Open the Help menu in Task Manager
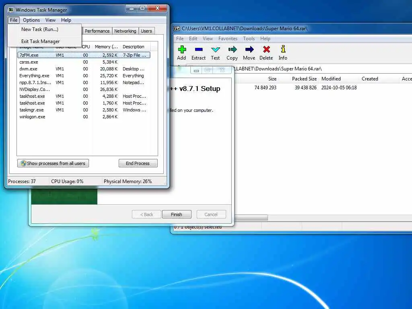412x309 pixels. pos(66,20)
